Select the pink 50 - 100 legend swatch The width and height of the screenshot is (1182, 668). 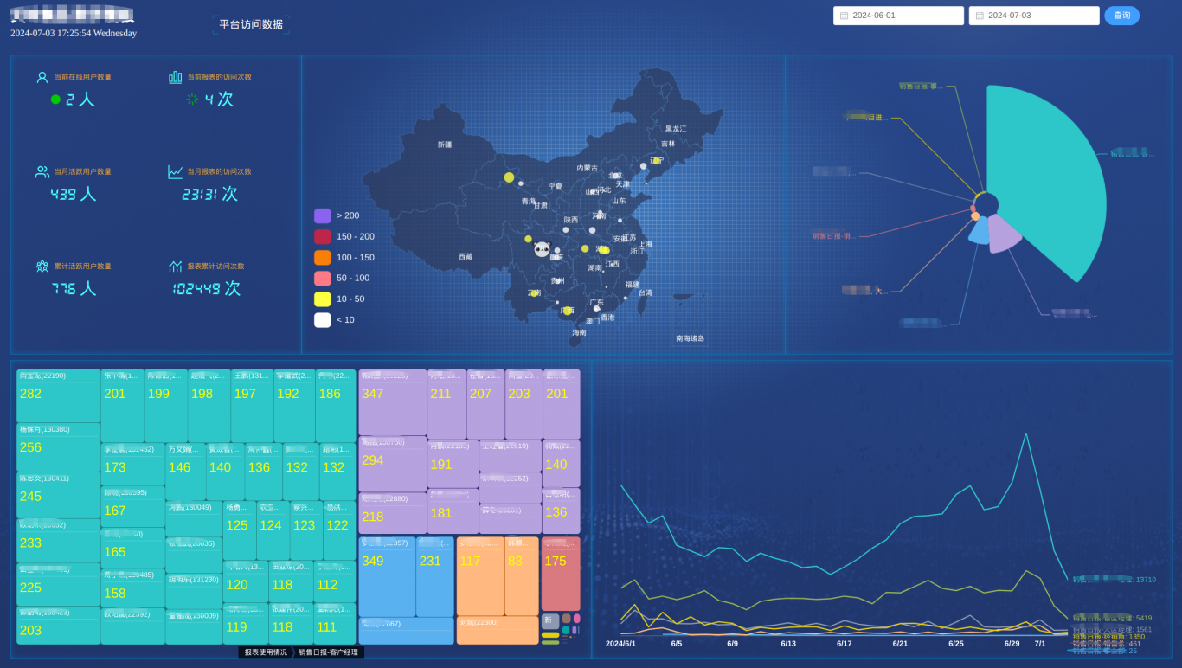coord(323,278)
